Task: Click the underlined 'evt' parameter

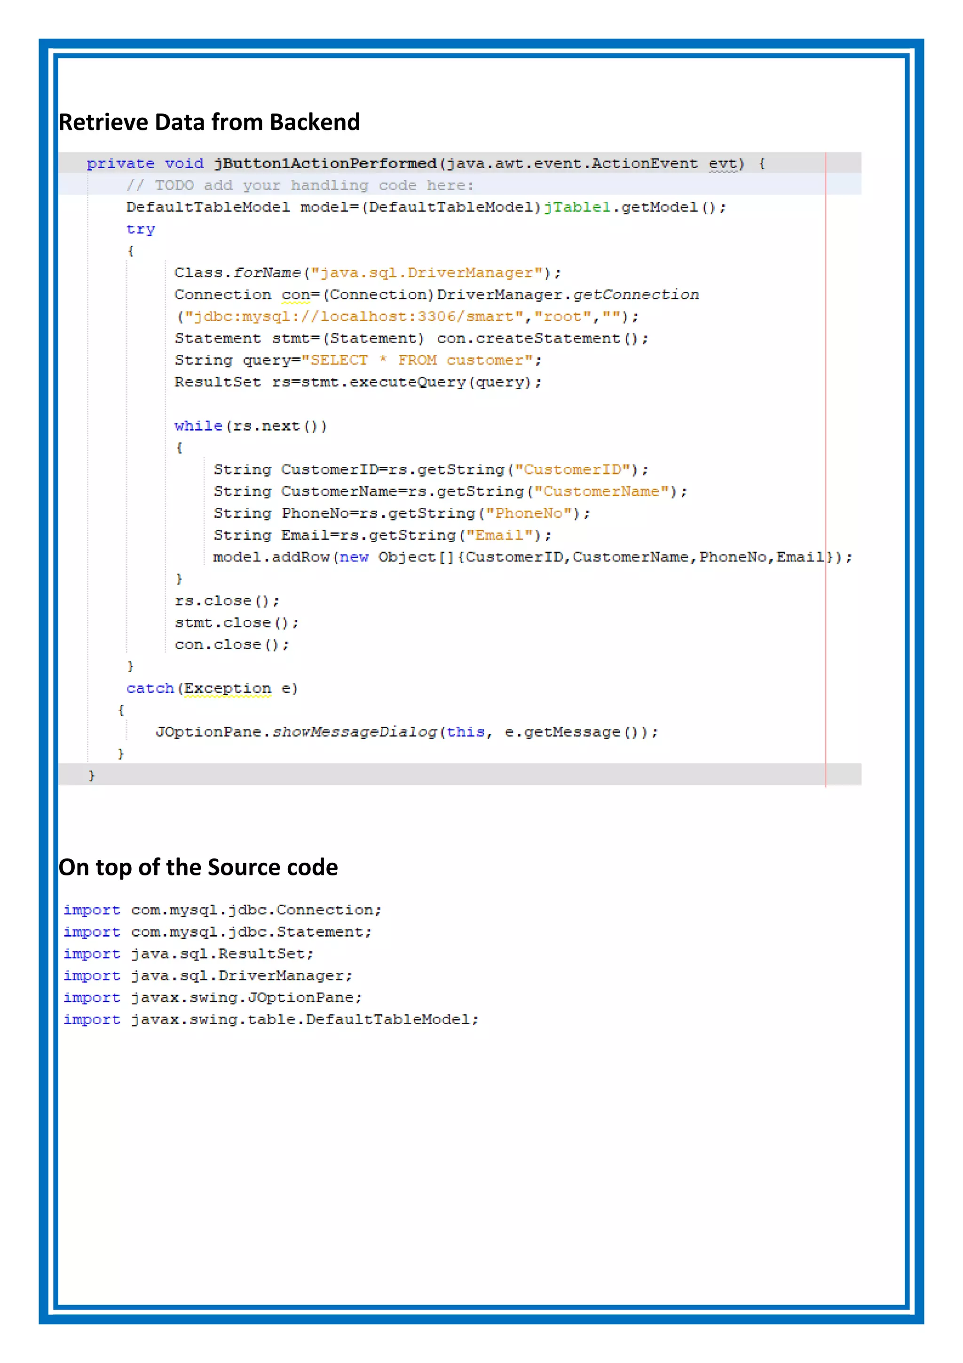Action: (723, 163)
